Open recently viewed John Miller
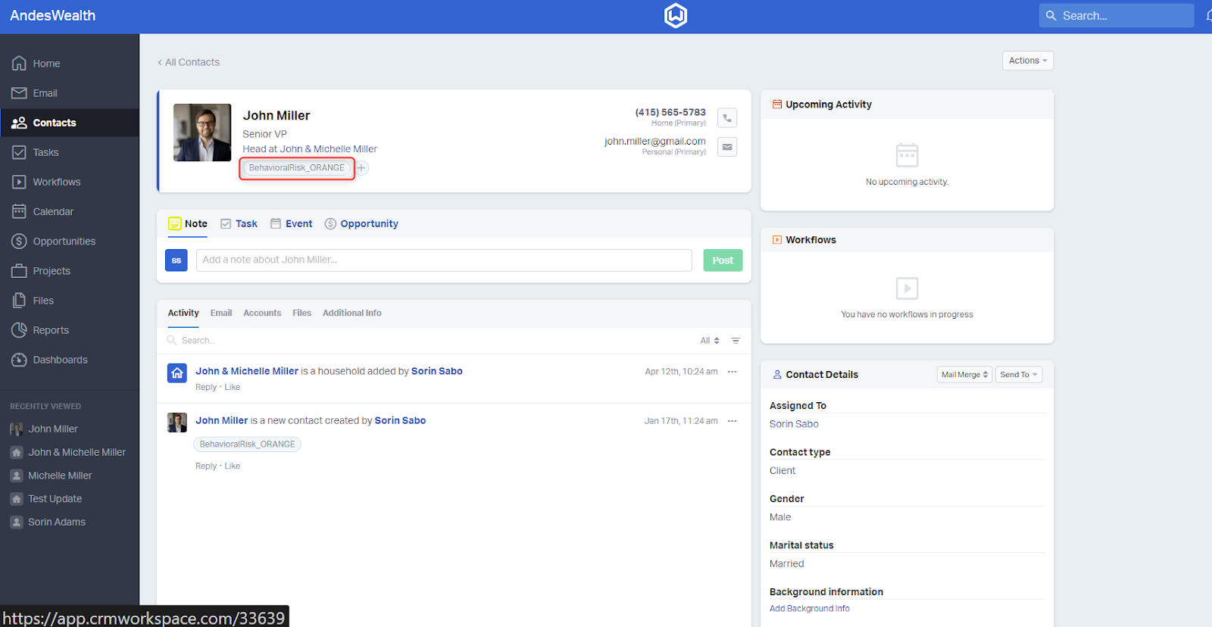The height and width of the screenshot is (627, 1212). [x=53, y=429]
